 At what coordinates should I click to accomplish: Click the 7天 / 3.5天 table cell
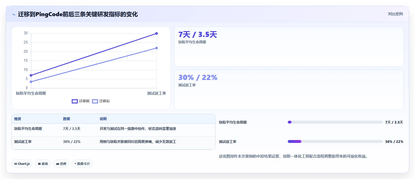pyautogui.click(x=72, y=129)
